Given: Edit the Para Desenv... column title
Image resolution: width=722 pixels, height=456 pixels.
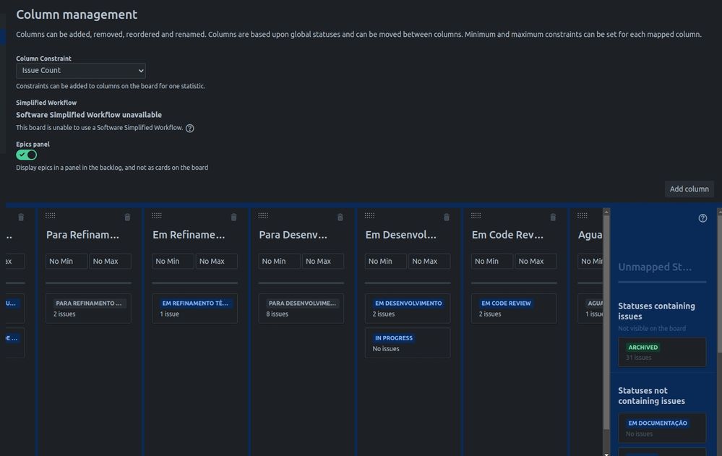Looking at the screenshot, I should click(293, 235).
